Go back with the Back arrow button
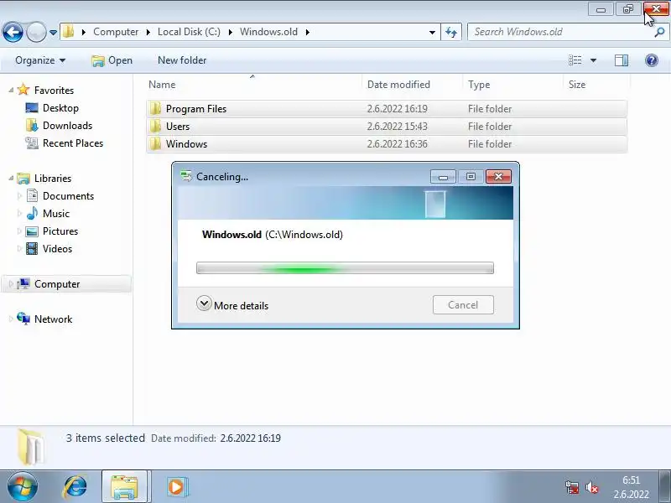Image resolution: width=671 pixels, height=503 pixels. pos(13,32)
